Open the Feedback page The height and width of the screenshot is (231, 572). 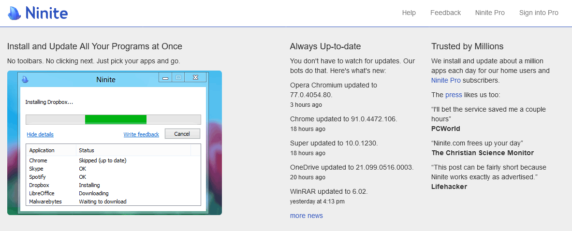pyautogui.click(x=445, y=13)
